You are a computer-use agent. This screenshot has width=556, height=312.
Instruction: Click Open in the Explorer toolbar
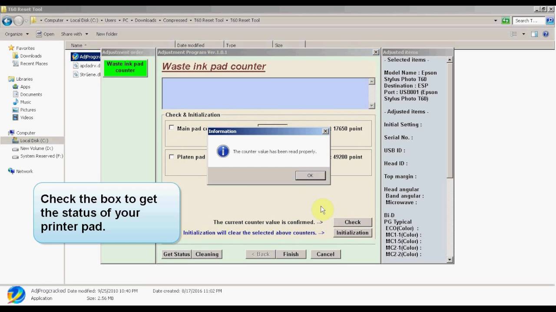pos(45,34)
